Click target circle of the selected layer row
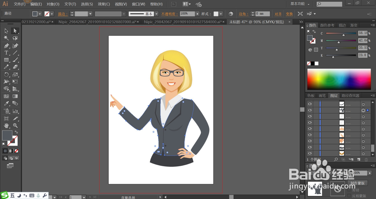The height and width of the screenshot is (199, 376). (x=363, y=110)
